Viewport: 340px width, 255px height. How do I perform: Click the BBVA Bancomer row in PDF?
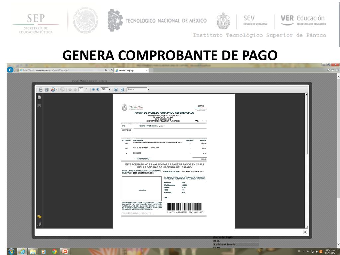pos(176,185)
